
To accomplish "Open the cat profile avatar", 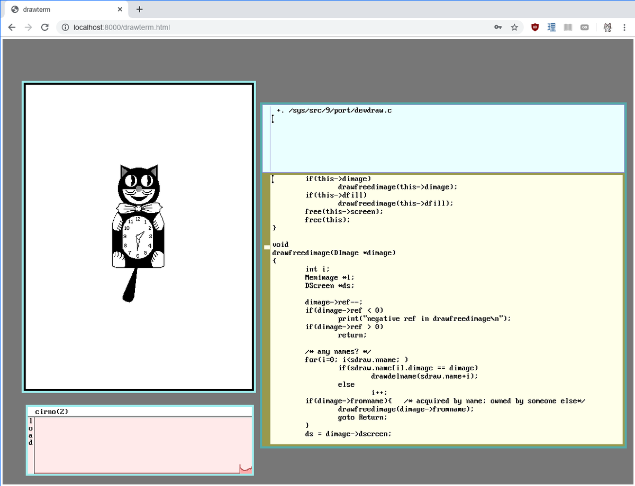I will click(608, 27).
